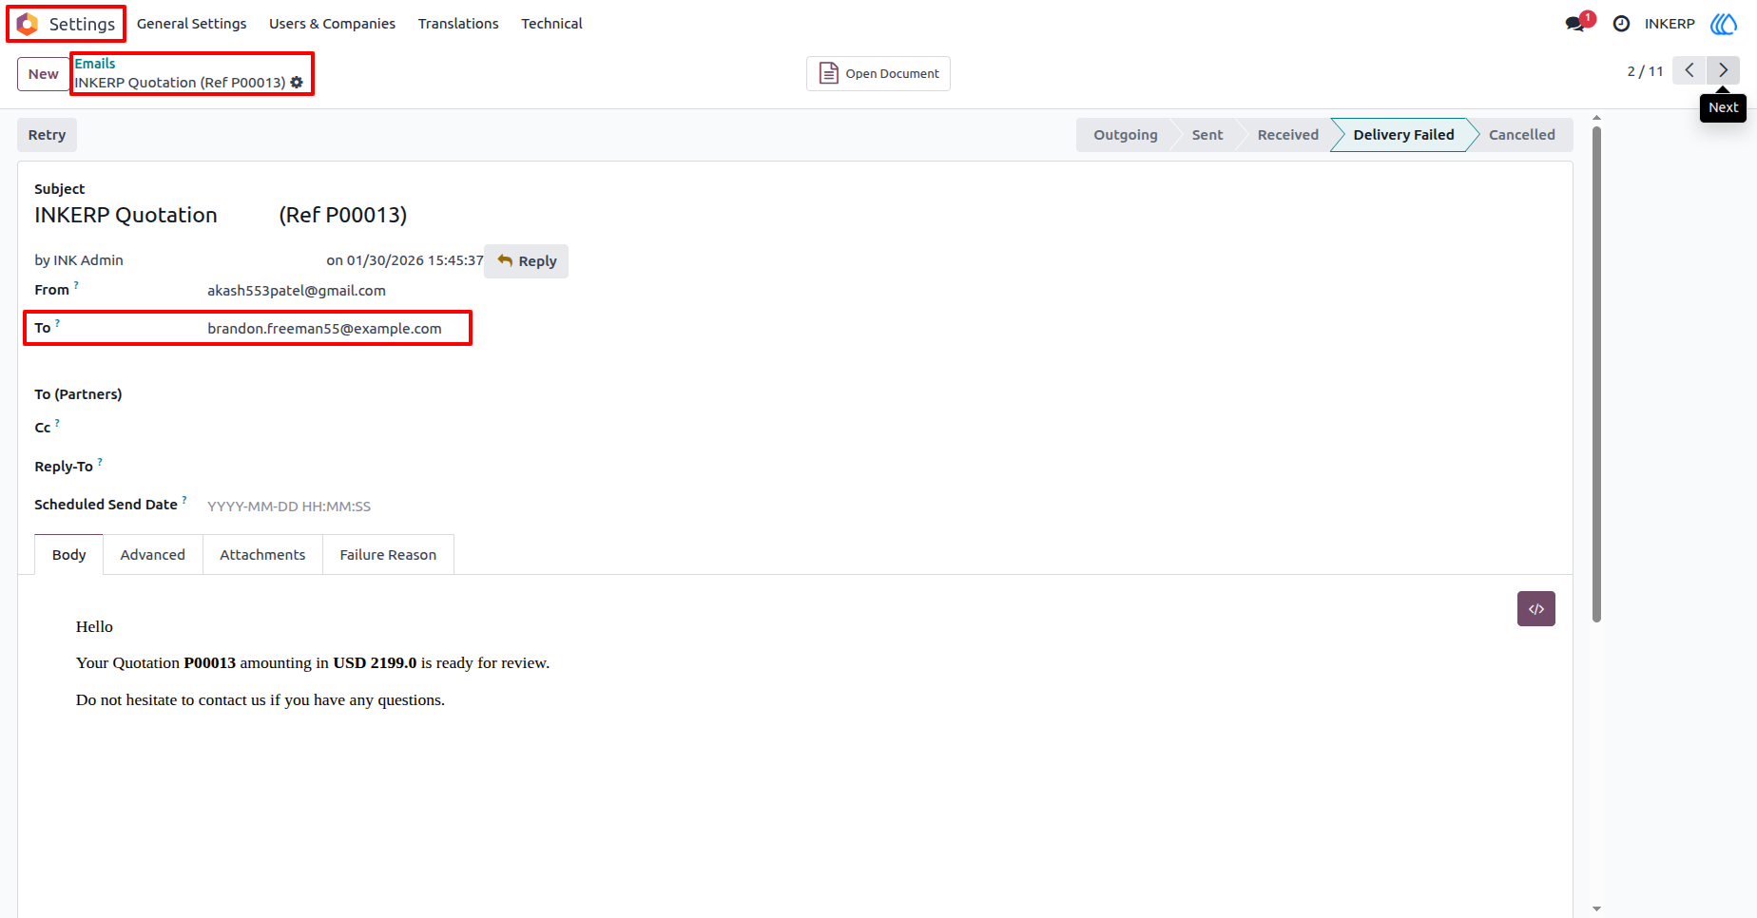Switch to the Attachments tab
1757x918 pixels.
tap(262, 555)
